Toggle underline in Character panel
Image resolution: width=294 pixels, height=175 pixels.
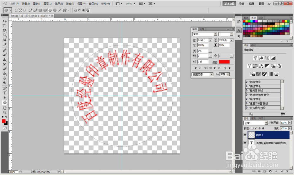coord(225,68)
